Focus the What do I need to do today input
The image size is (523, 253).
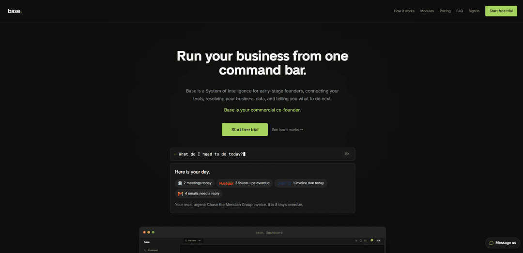[262, 154]
